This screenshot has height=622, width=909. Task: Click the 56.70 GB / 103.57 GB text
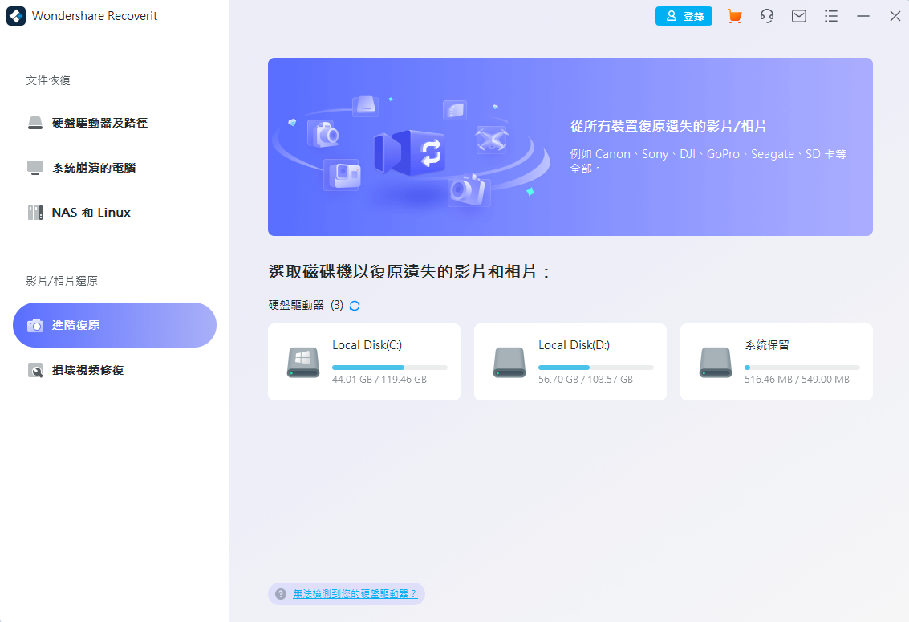[x=586, y=380]
